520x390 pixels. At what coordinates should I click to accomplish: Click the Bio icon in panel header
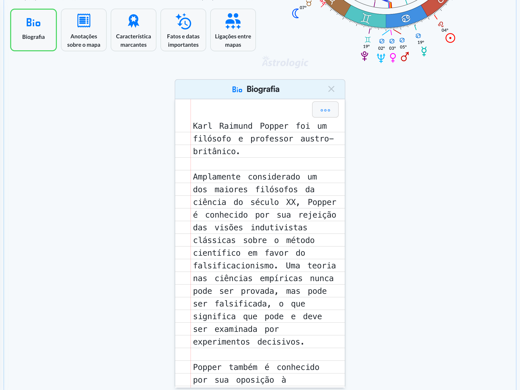[237, 90]
